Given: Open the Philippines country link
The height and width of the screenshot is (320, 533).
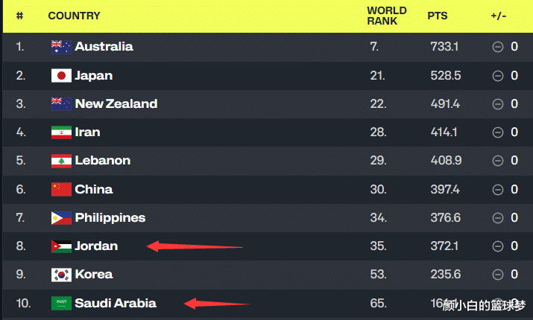Looking at the screenshot, I should click(110, 218).
